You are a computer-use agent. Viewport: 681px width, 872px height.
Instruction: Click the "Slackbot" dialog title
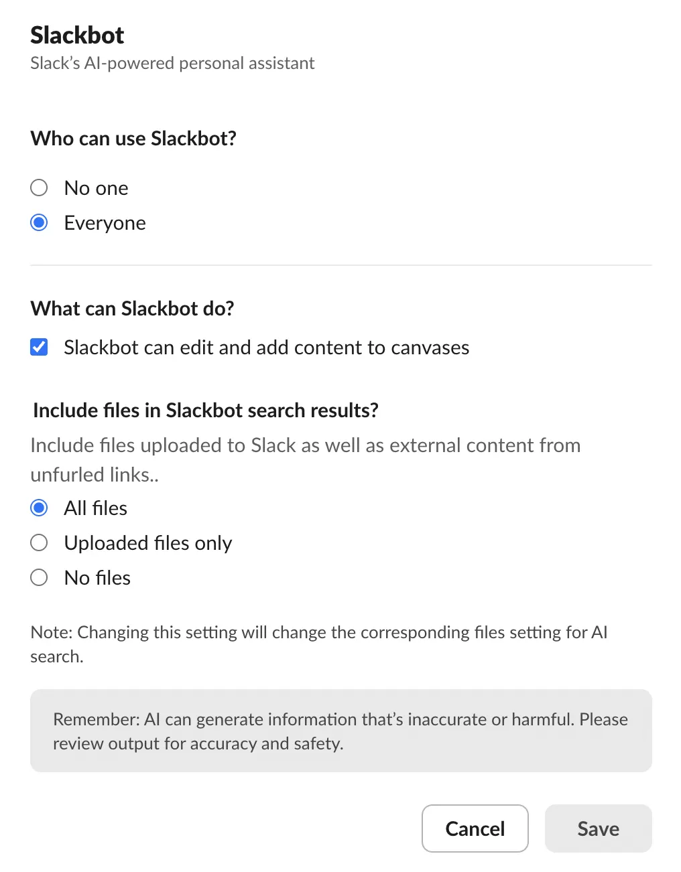(x=77, y=35)
